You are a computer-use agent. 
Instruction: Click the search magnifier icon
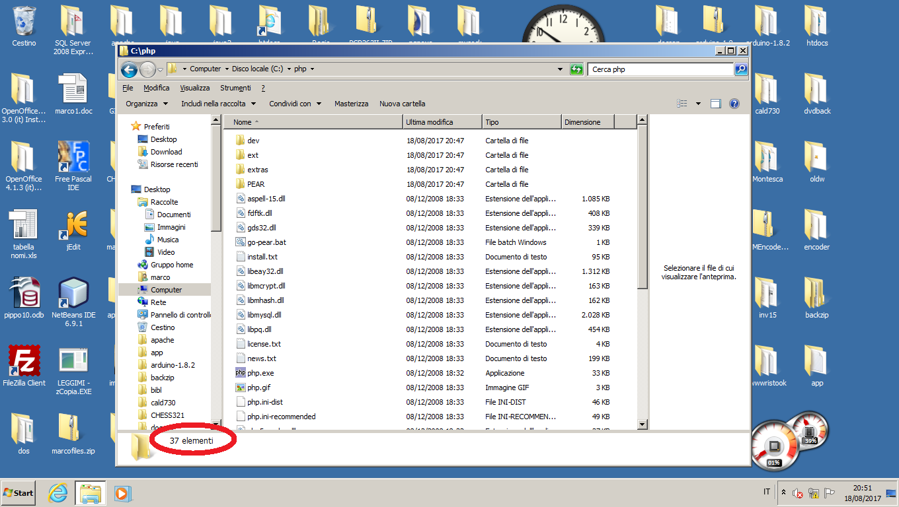[741, 69]
